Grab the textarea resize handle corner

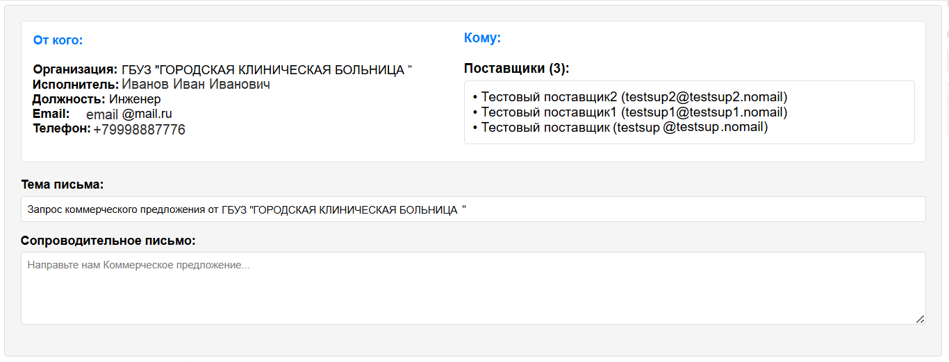click(x=920, y=318)
